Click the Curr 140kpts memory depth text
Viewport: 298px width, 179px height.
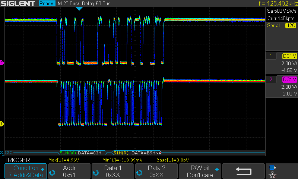pos(281,18)
